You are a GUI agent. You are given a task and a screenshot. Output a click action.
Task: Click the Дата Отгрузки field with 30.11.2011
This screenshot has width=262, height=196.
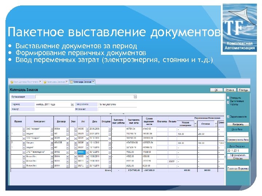tap(238, 151)
